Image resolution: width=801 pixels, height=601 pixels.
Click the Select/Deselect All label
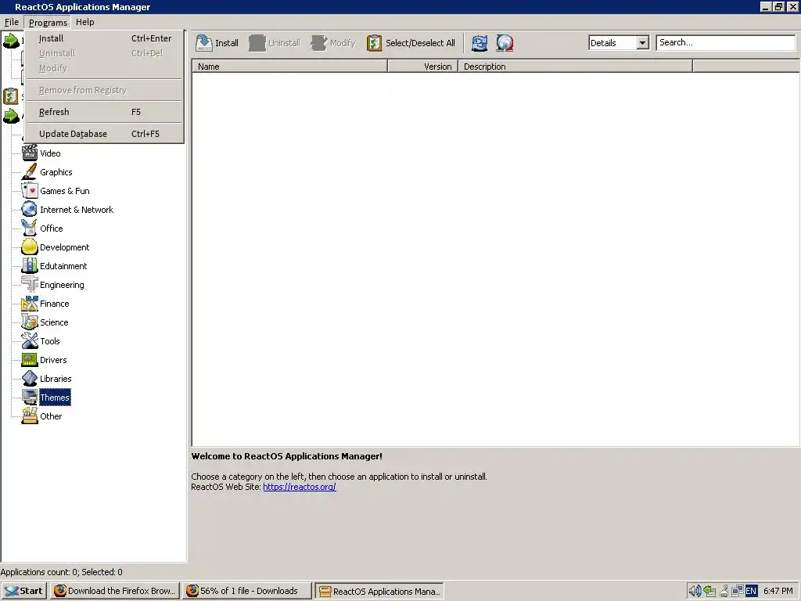click(x=420, y=43)
